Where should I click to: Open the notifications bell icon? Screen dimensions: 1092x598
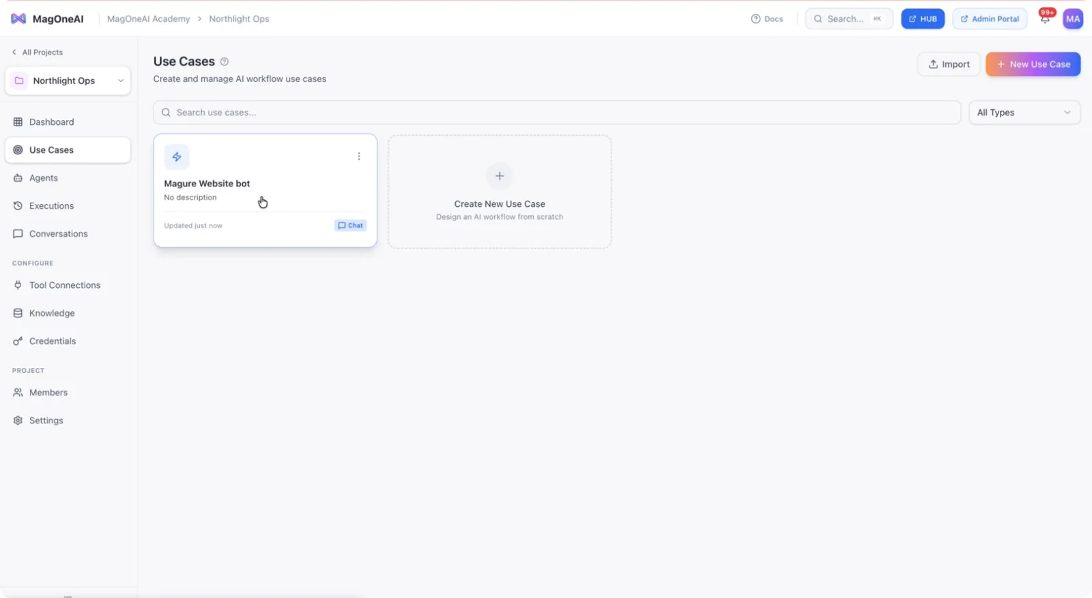pos(1045,18)
